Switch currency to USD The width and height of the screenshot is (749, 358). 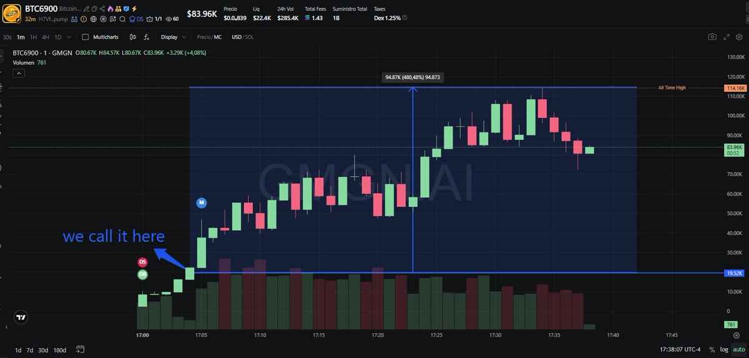tap(237, 37)
